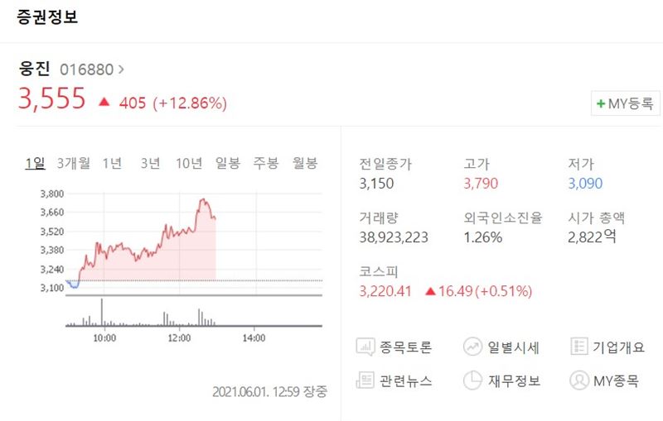Open the 주봉 weekly candle chart
This screenshot has width=663, height=421.
pyautogui.click(x=266, y=163)
